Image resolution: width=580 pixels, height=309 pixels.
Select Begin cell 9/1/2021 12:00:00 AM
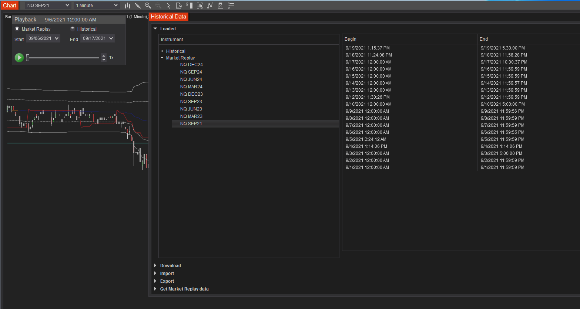pyautogui.click(x=367, y=167)
